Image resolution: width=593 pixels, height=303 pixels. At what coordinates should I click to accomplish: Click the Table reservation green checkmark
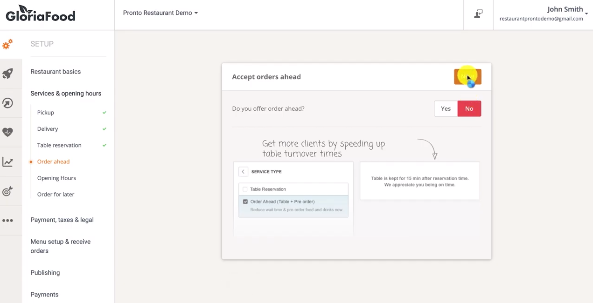coord(105,145)
